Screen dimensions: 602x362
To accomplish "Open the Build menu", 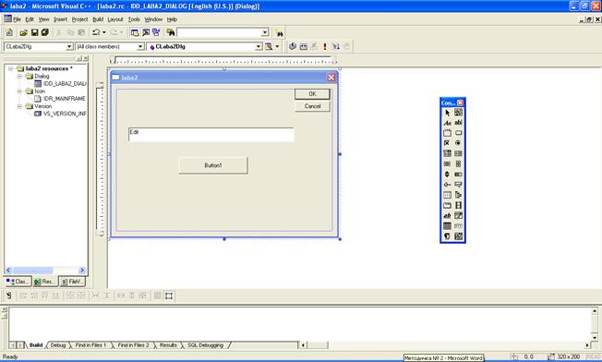I will [x=98, y=19].
